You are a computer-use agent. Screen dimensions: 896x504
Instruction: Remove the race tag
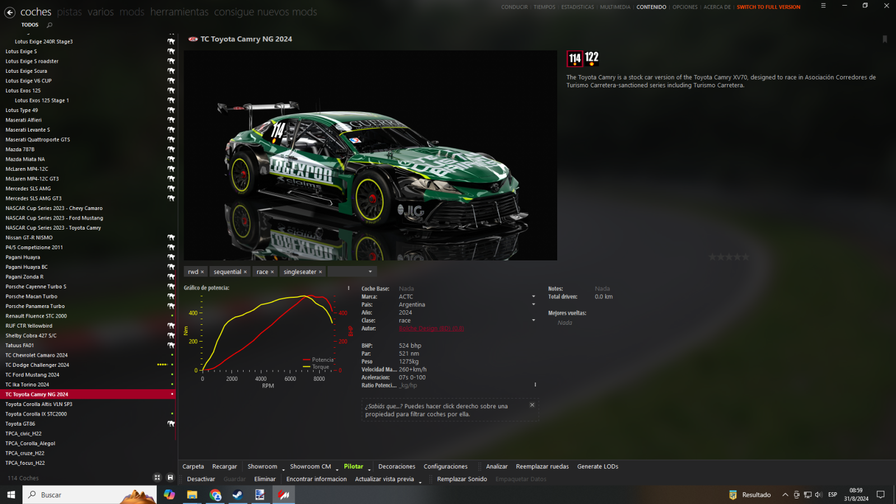coord(272,272)
